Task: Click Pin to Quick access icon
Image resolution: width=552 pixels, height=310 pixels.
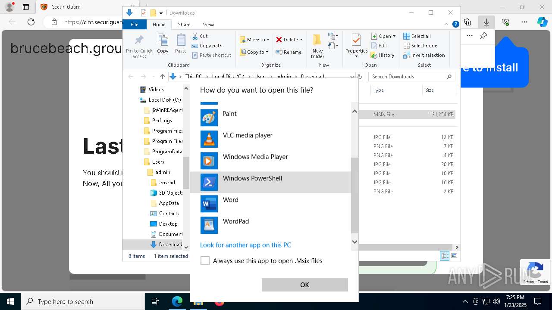Action: coord(139,46)
